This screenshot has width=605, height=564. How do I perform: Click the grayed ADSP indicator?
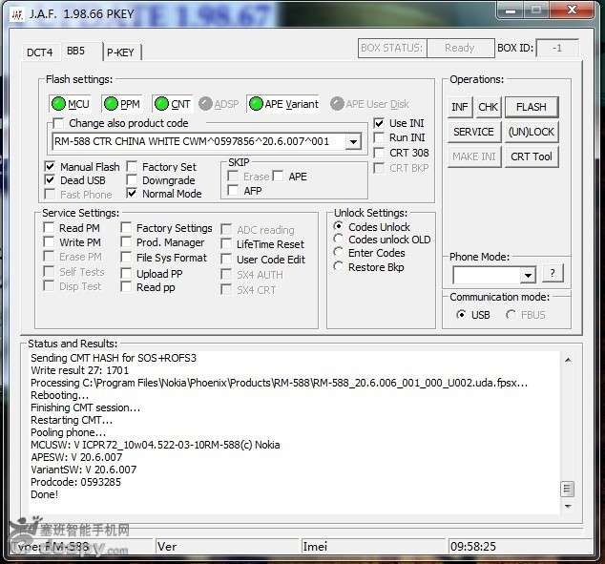[205, 104]
